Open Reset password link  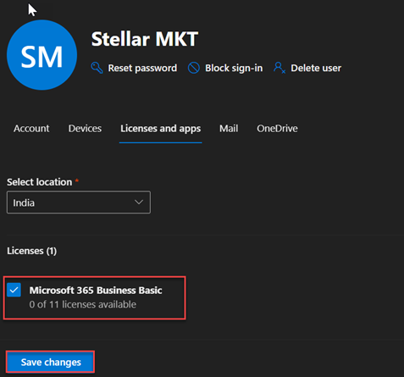click(142, 68)
